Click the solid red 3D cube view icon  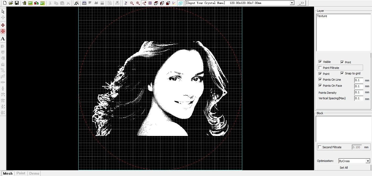tap(168, 3)
